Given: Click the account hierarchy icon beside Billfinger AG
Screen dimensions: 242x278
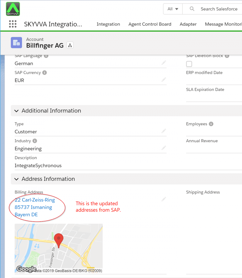Looking at the screenshot, I should point(70,45).
